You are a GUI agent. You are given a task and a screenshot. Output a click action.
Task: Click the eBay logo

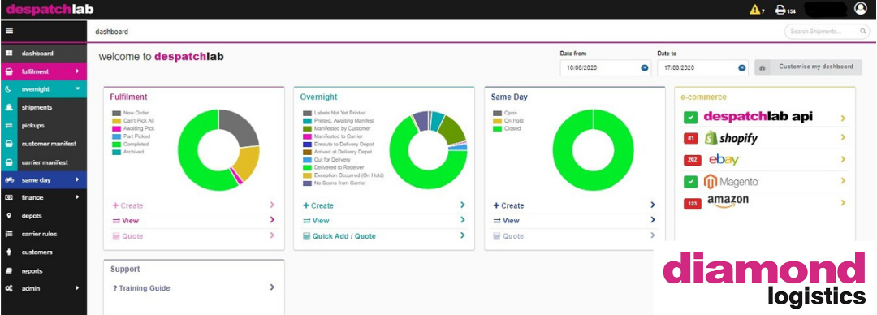coord(724,159)
